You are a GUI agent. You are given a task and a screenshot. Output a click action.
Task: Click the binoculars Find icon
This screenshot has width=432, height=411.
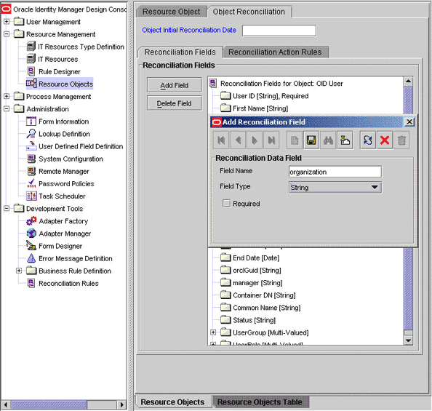click(x=328, y=140)
